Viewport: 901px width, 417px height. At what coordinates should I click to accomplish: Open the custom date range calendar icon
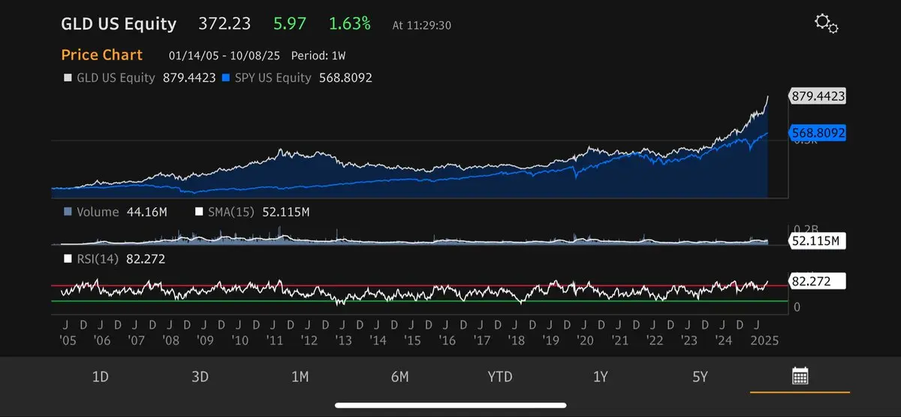800,376
